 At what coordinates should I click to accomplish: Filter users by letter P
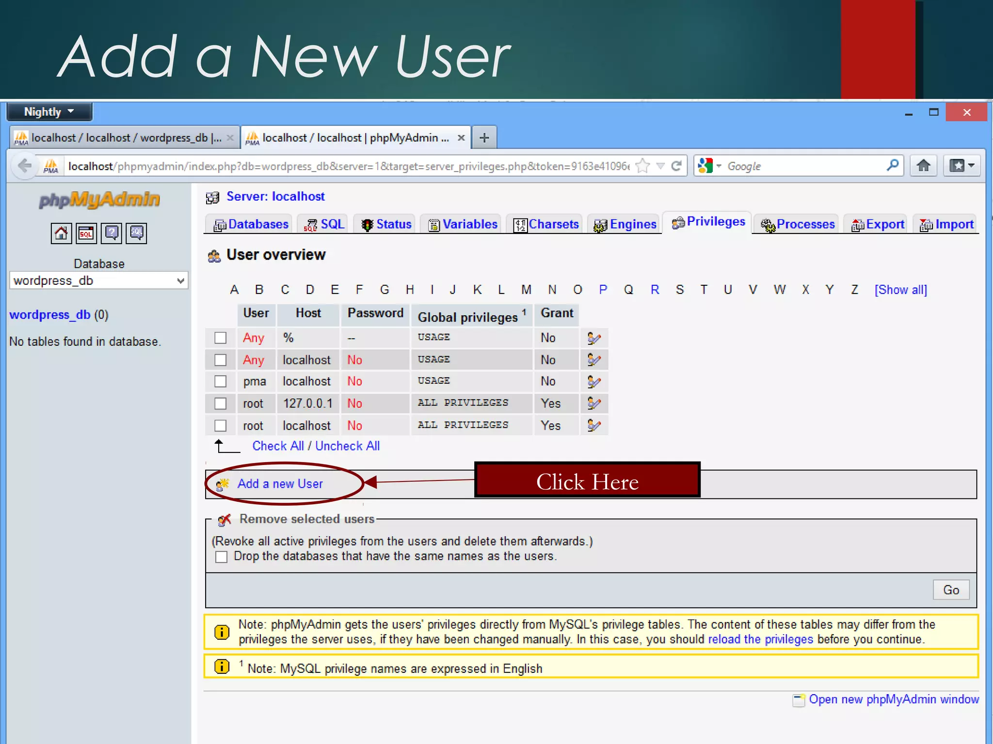click(603, 290)
